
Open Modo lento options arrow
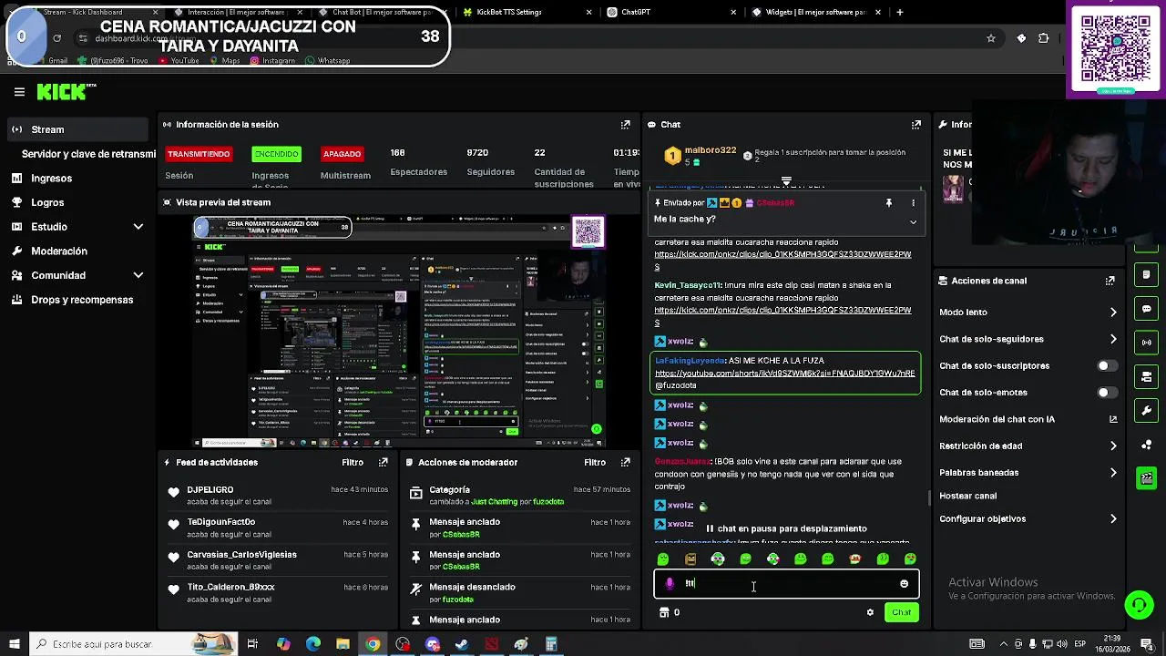1113,313
